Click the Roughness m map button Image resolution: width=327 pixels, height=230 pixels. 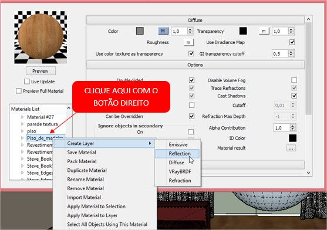(x=188, y=42)
